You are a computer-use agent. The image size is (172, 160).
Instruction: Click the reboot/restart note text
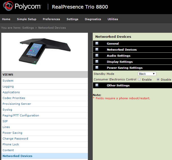(121, 98)
